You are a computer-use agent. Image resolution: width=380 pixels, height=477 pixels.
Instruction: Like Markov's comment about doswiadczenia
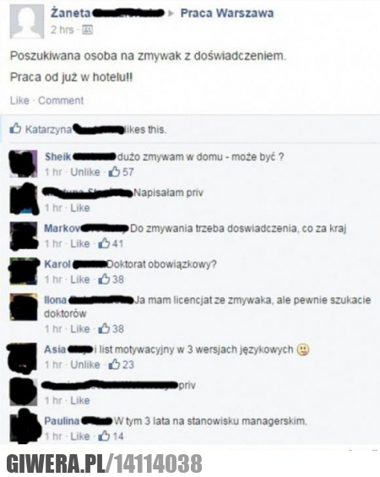pos(80,244)
